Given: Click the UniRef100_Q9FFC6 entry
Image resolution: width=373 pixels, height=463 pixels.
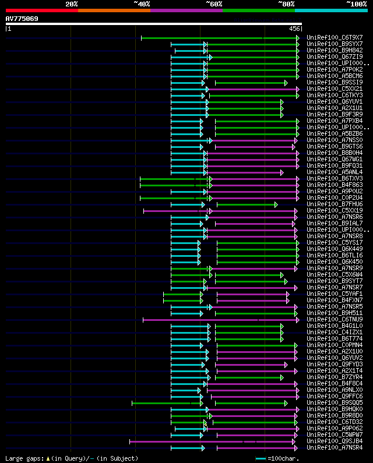Looking at the screenshot, I should point(335,396).
